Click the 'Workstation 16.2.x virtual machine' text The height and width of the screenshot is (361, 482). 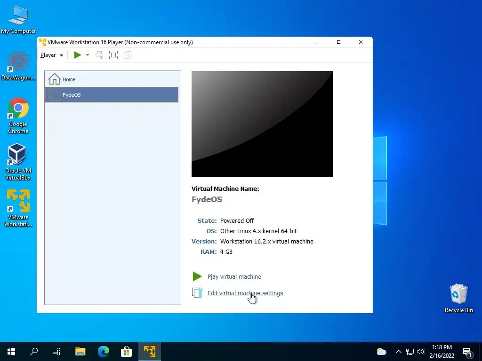pos(267,242)
